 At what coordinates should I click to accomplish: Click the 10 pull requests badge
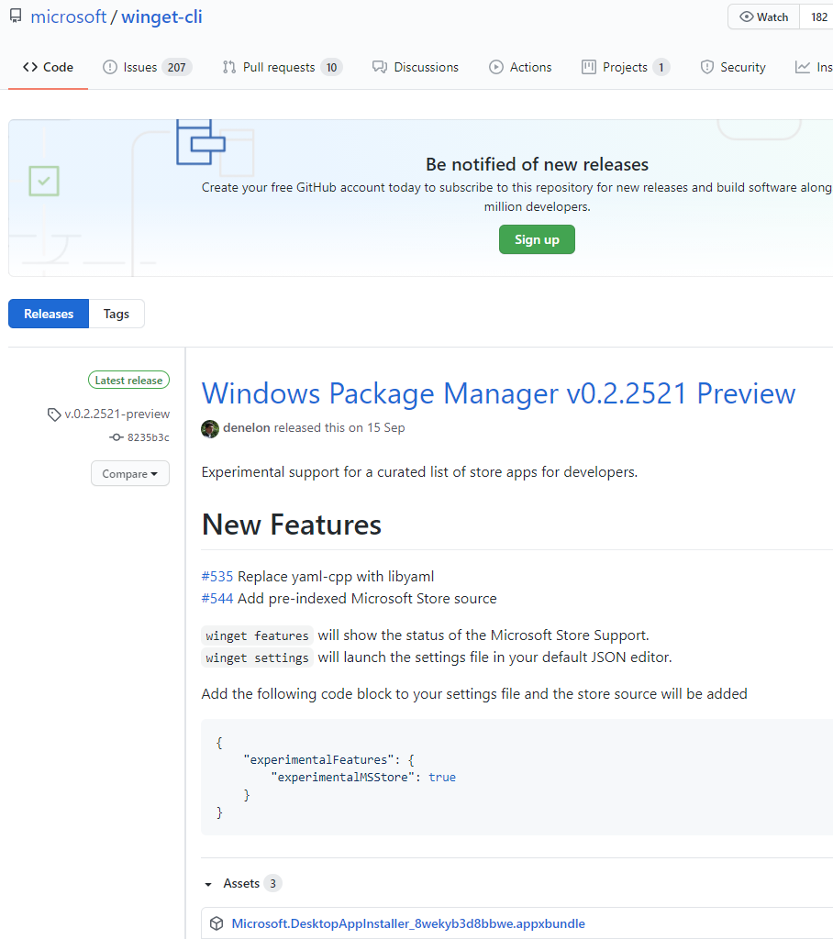pyautogui.click(x=331, y=67)
